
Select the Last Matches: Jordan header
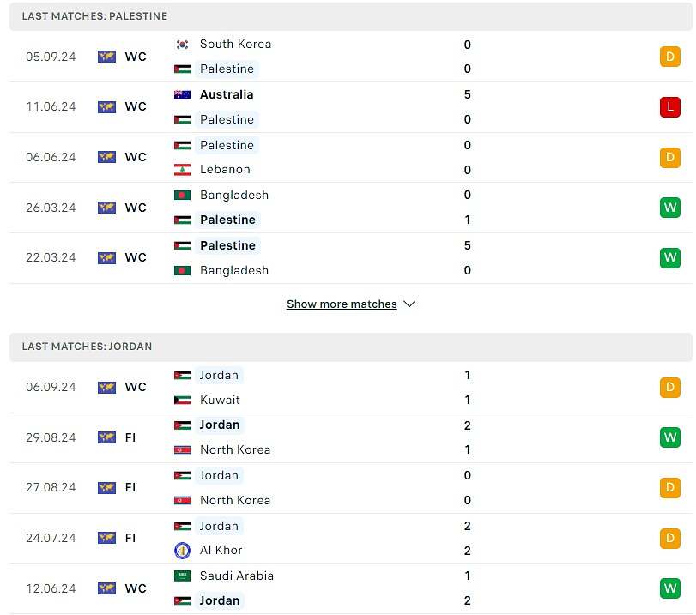pos(87,347)
